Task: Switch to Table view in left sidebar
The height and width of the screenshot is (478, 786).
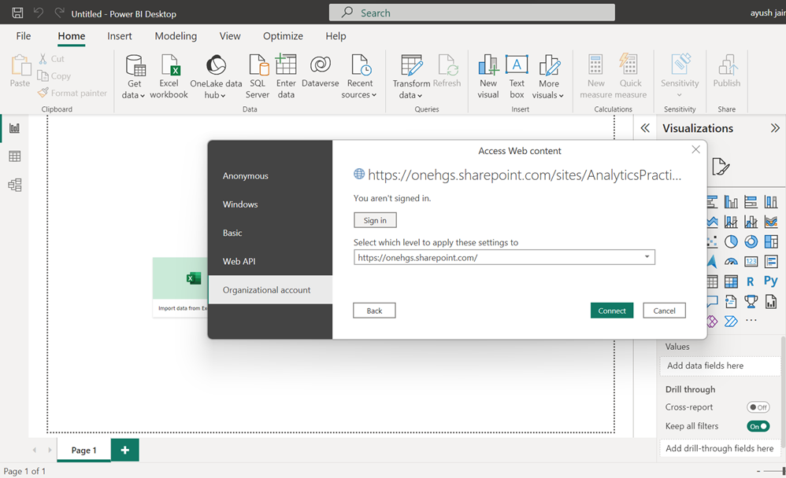Action: 14,156
